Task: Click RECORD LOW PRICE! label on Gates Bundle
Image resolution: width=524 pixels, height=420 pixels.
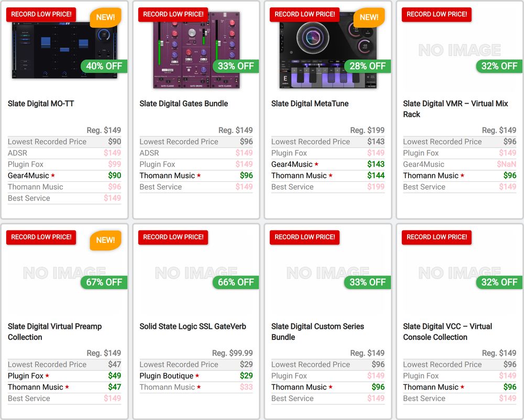Action: click(173, 14)
